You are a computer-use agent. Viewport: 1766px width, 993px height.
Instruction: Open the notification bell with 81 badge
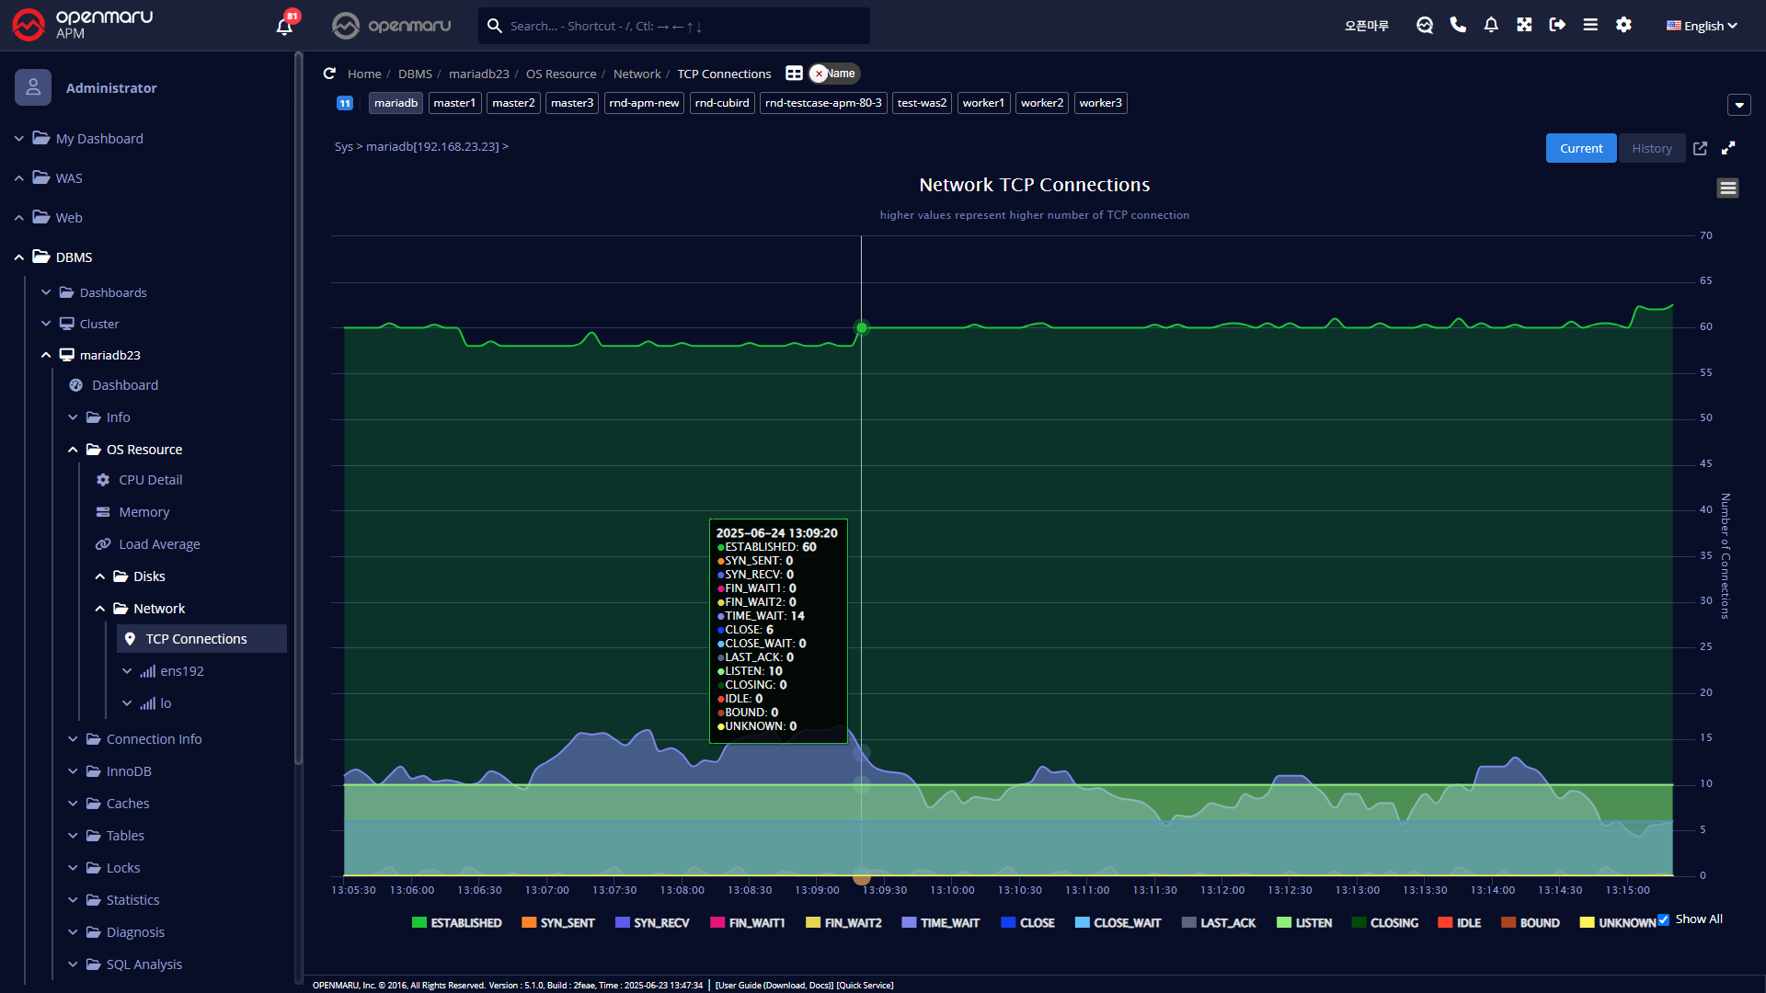285,26
